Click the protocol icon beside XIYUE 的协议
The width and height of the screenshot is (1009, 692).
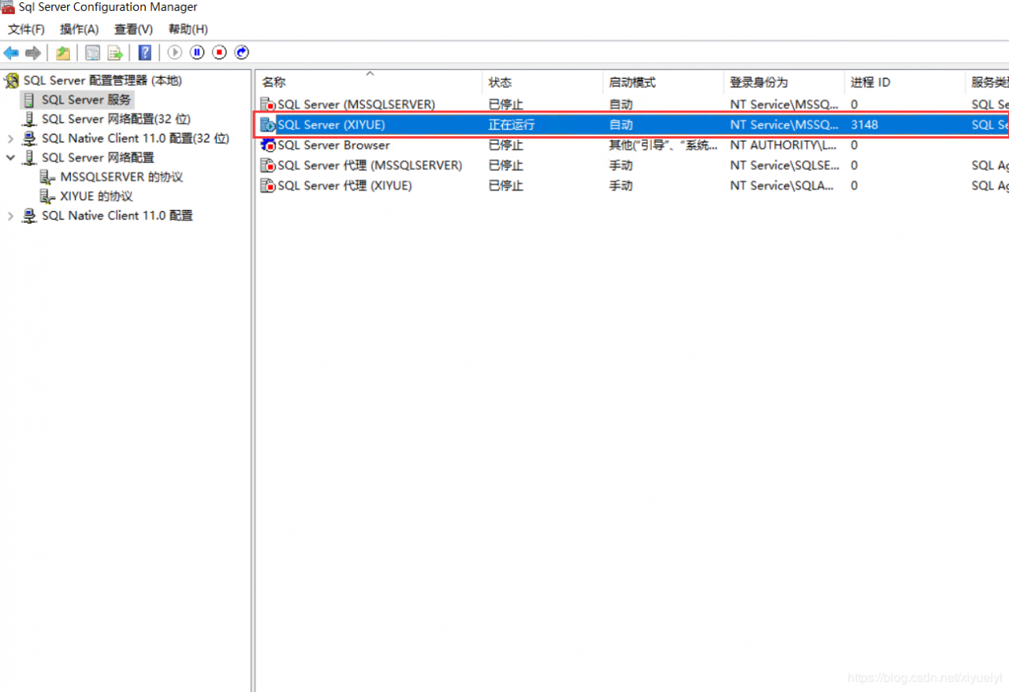47,197
